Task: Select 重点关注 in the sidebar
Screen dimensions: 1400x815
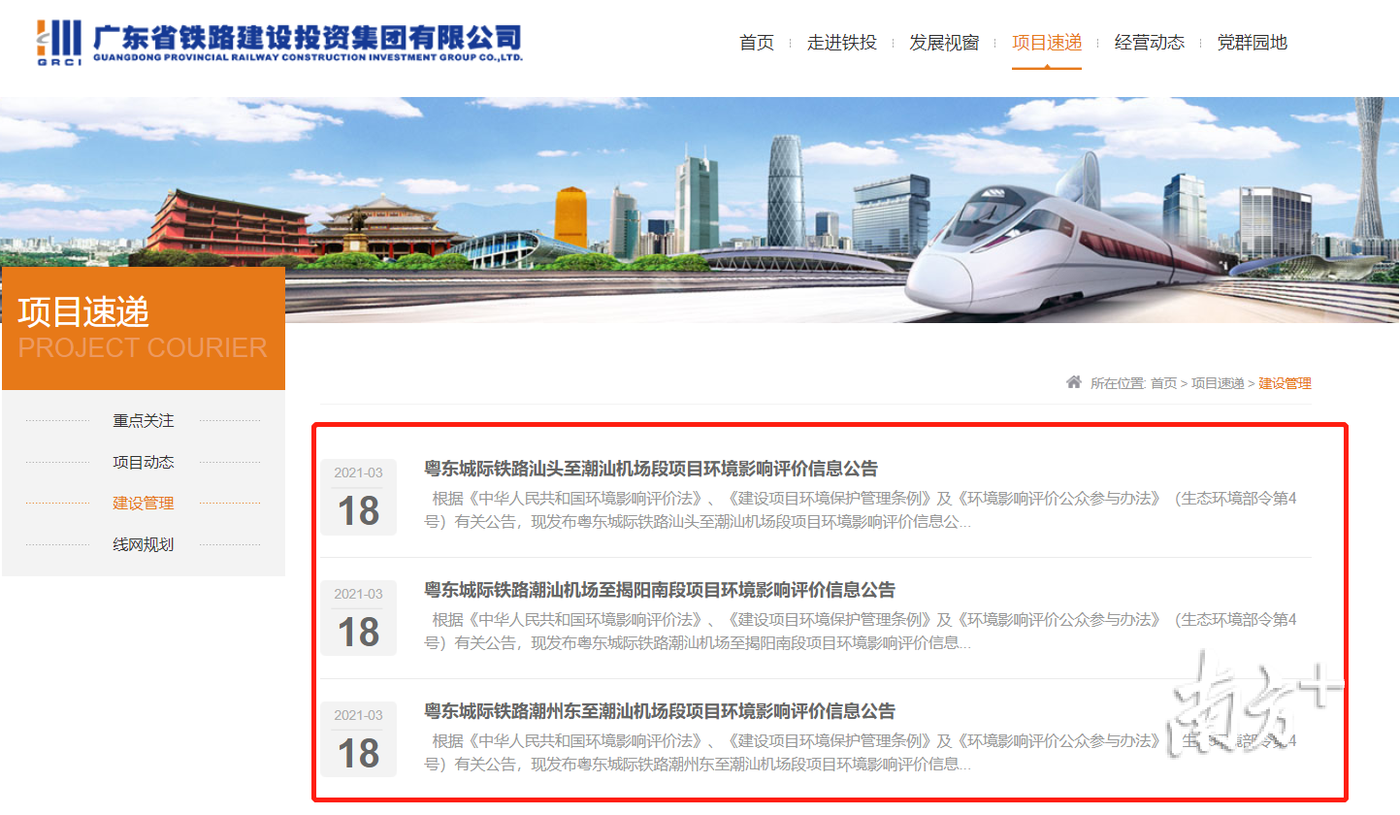Action: 143,421
